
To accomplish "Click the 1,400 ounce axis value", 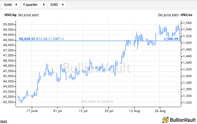I will (187, 76).
